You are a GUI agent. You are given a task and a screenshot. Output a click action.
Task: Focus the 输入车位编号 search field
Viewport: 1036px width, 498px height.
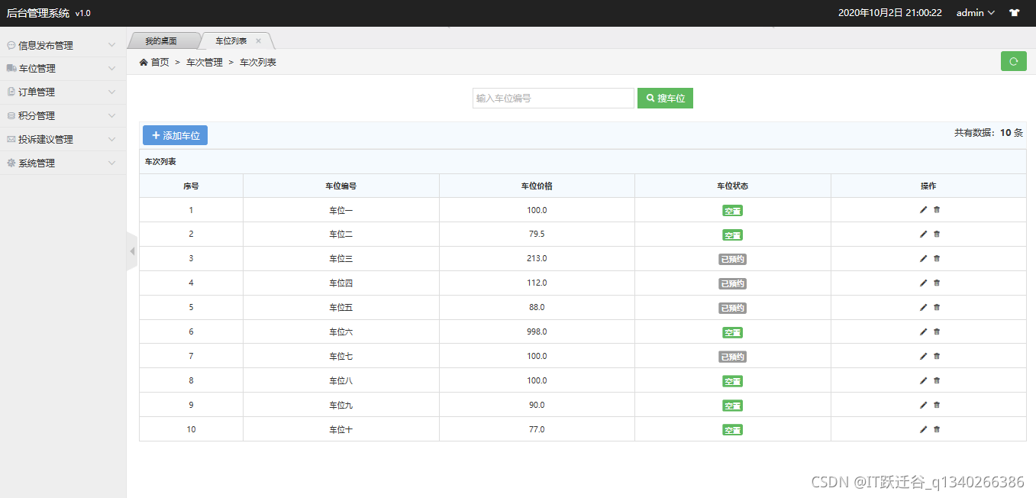(x=554, y=99)
